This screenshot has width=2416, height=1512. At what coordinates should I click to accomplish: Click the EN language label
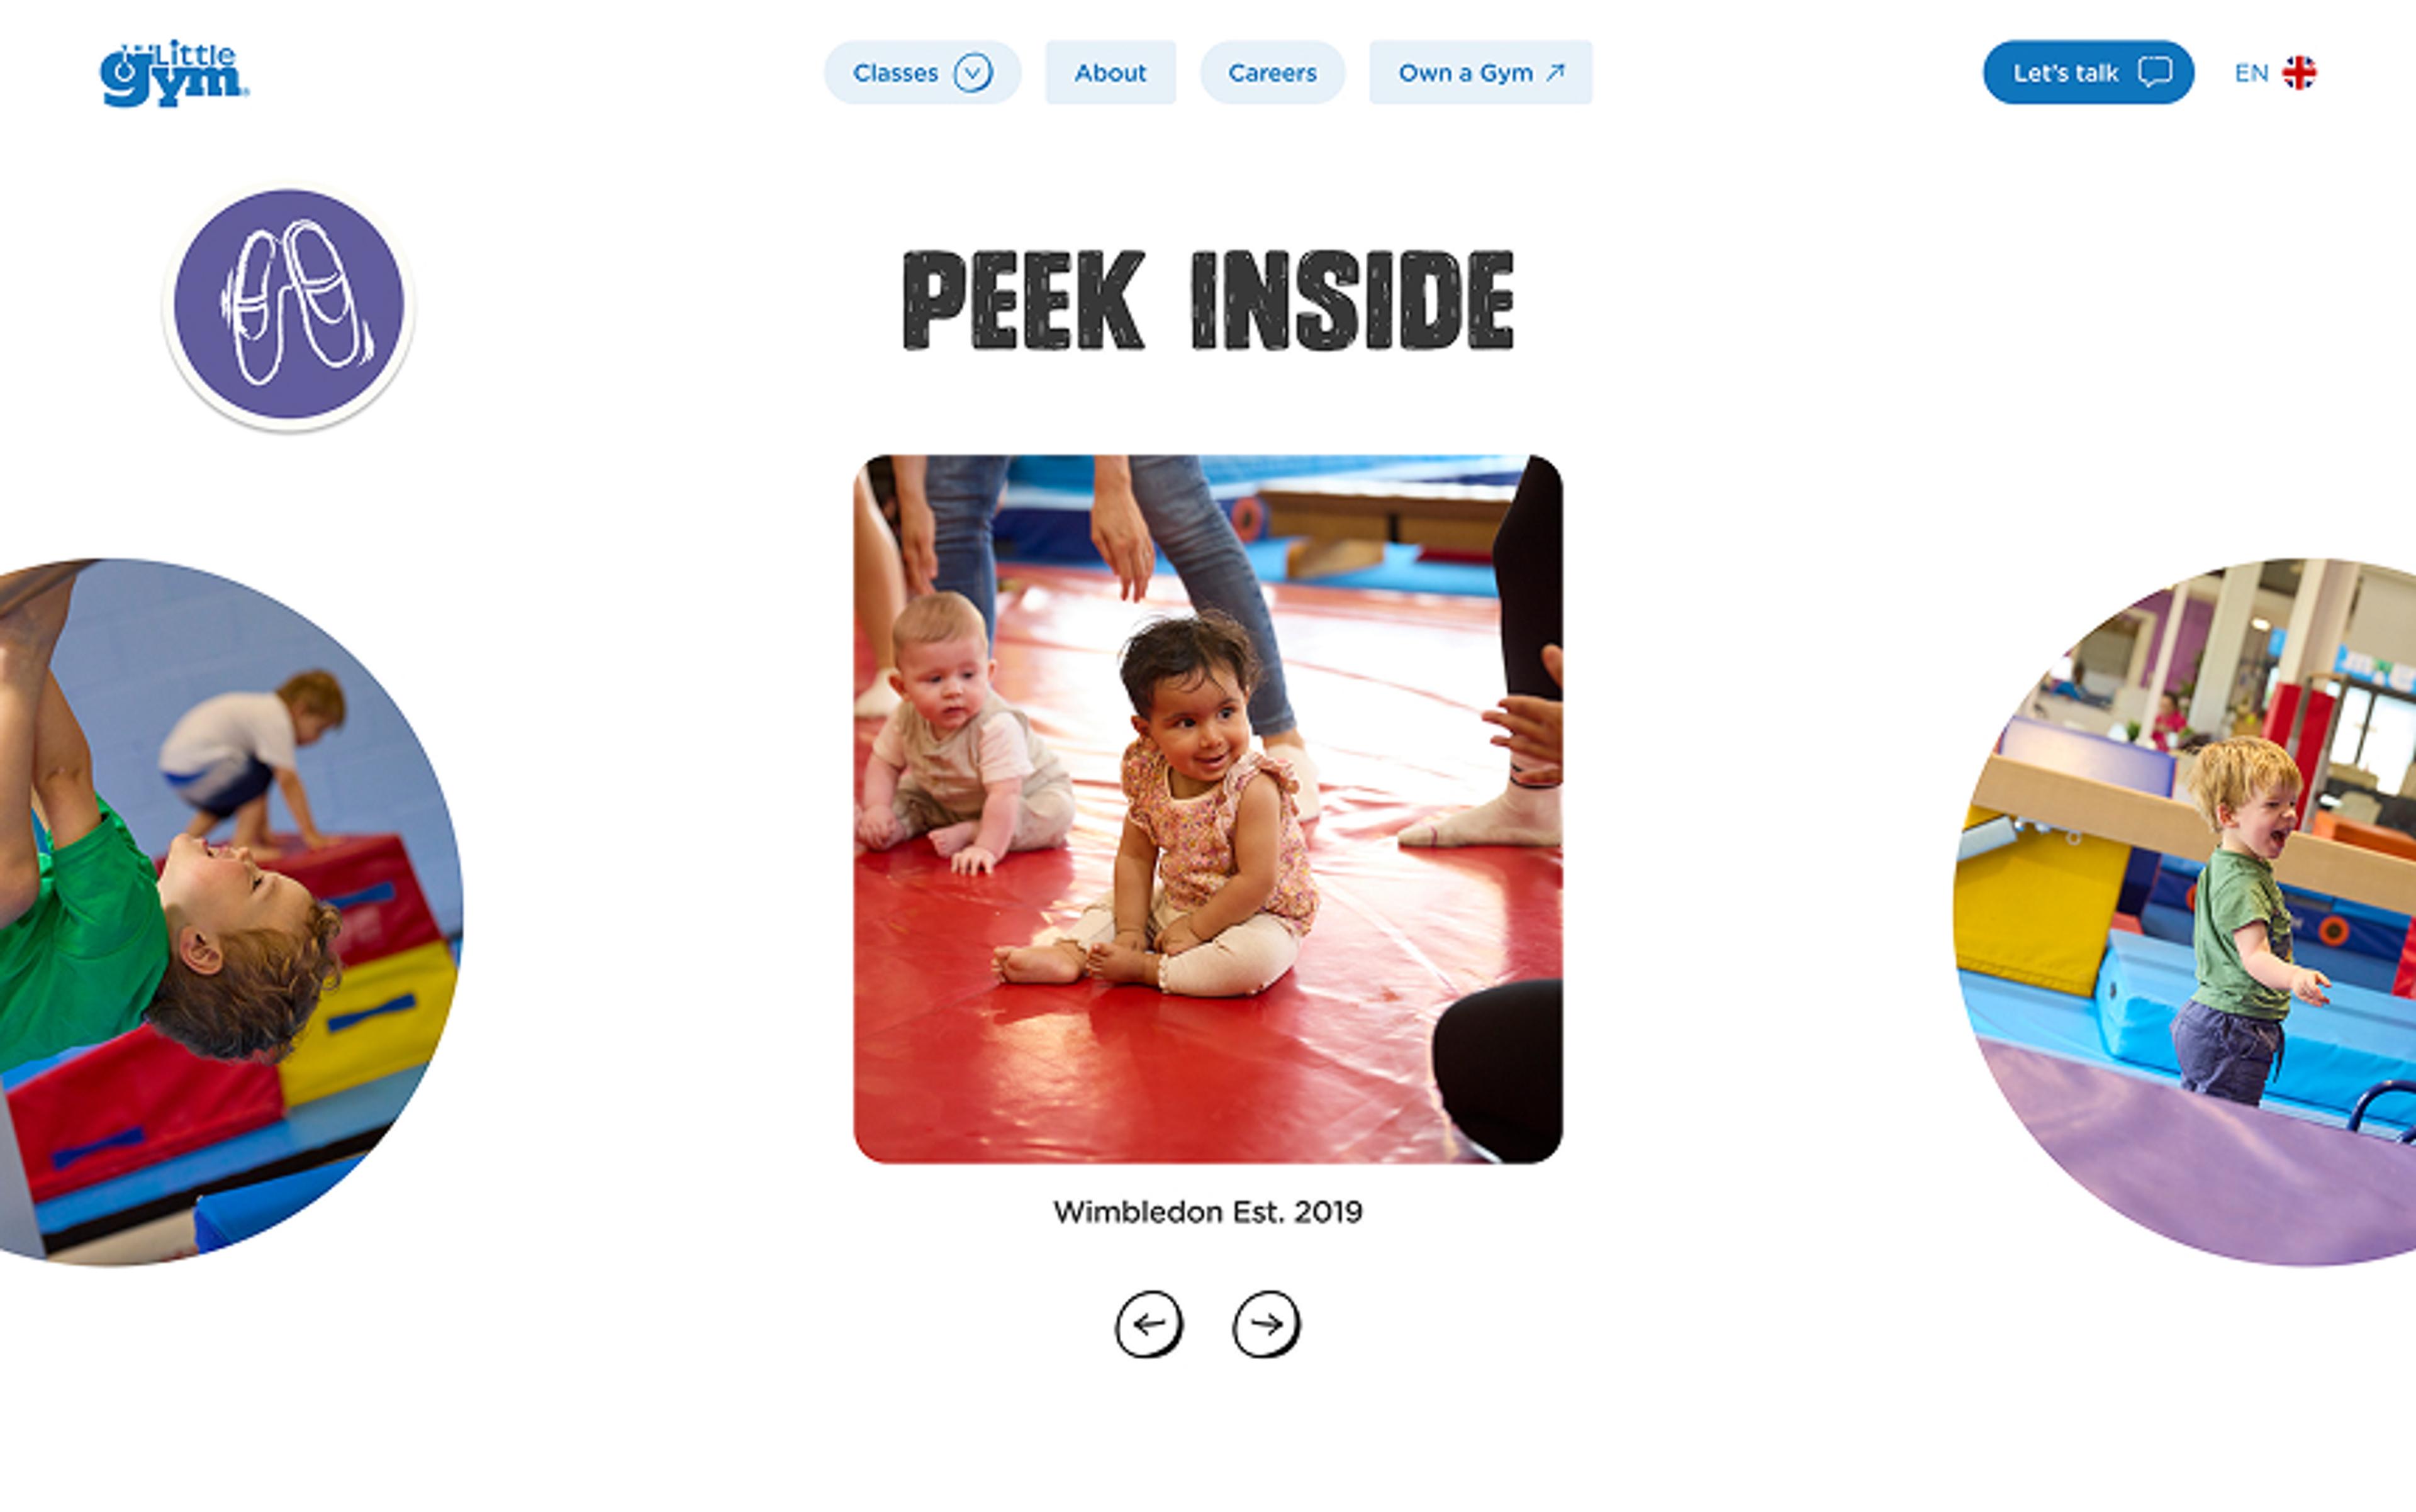(x=2251, y=73)
